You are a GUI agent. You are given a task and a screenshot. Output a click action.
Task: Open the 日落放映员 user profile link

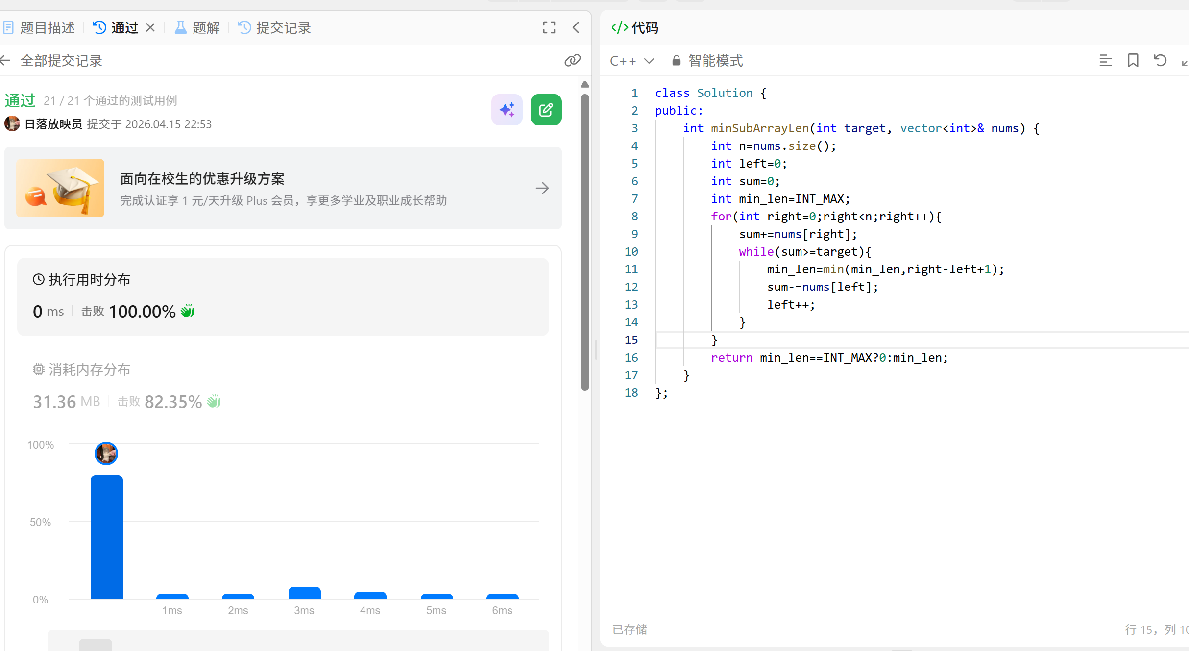click(53, 124)
